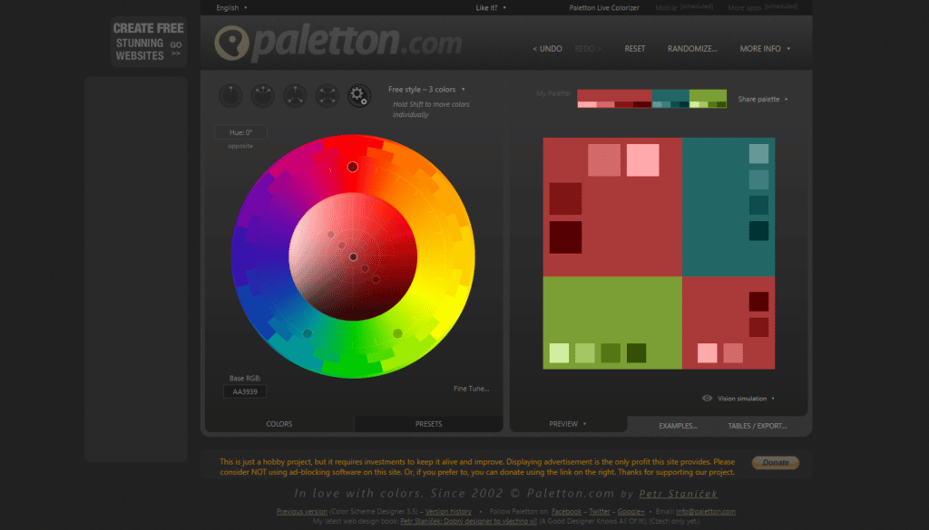Follow Paletton on Facebook link

click(566, 511)
